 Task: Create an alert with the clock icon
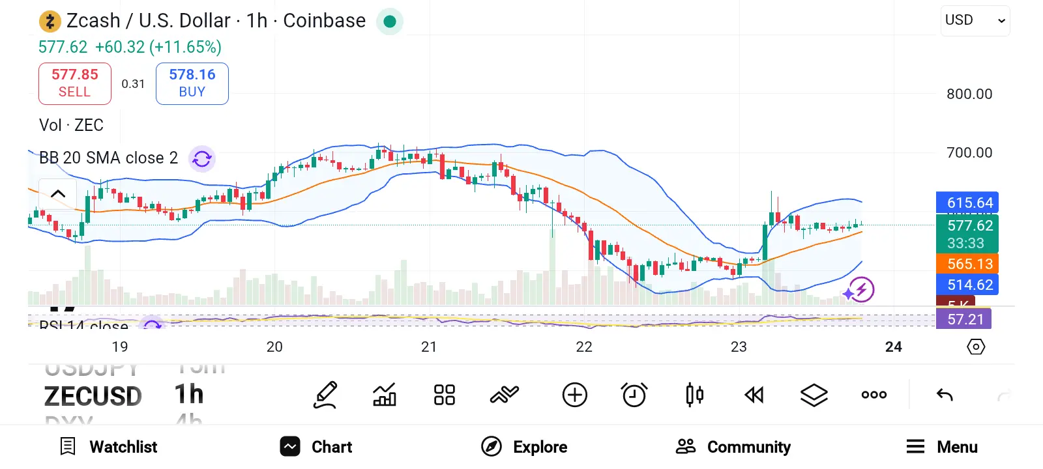[x=634, y=395]
